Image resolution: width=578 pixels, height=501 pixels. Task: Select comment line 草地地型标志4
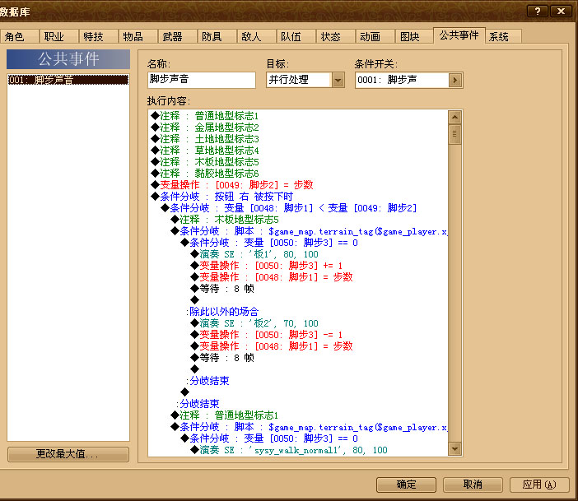click(x=205, y=151)
